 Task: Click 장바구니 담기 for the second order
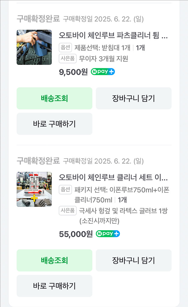(x=134, y=260)
